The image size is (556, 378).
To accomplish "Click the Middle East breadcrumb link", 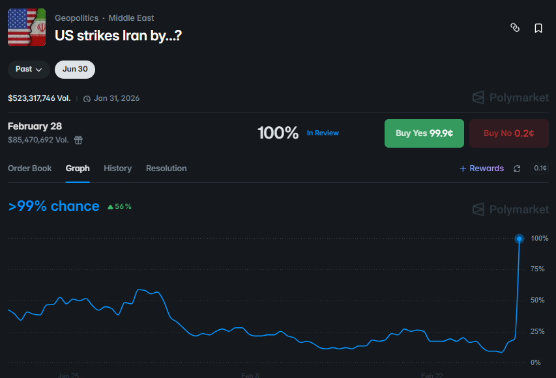I will click(x=130, y=18).
